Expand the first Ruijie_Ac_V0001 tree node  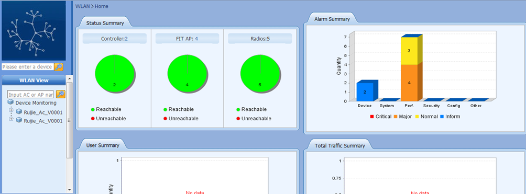click(11, 110)
